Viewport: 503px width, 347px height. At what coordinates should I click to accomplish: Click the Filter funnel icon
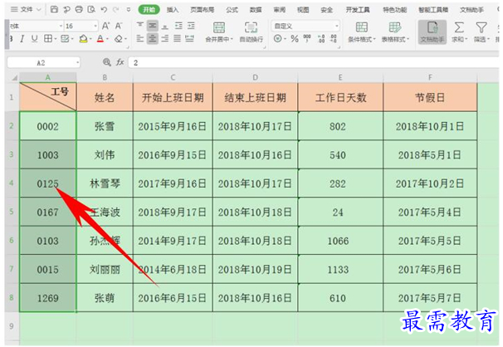tap(481, 27)
